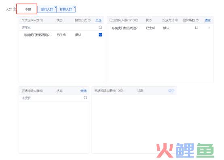Click 已生成 status in the 已选定向人群 row
224x160 pixels.
point(151,28)
